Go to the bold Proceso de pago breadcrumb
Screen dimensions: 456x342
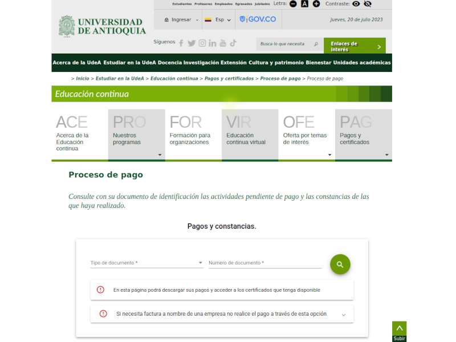280,79
